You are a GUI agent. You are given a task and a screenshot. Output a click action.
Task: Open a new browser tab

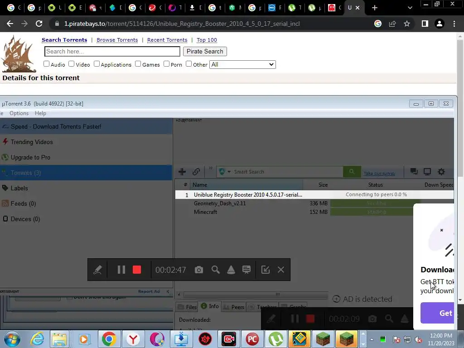tap(375, 8)
